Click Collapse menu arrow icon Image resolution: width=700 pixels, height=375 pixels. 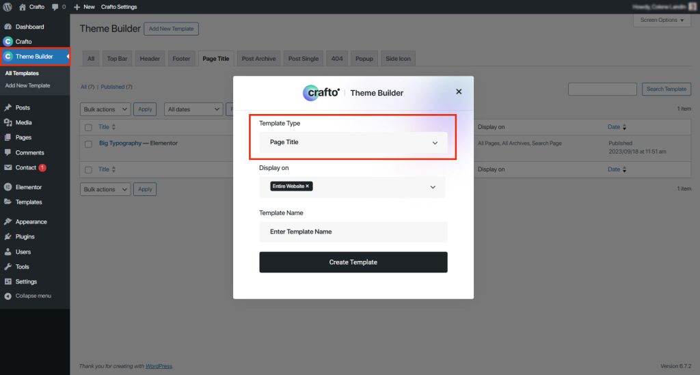pyautogui.click(x=8, y=296)
